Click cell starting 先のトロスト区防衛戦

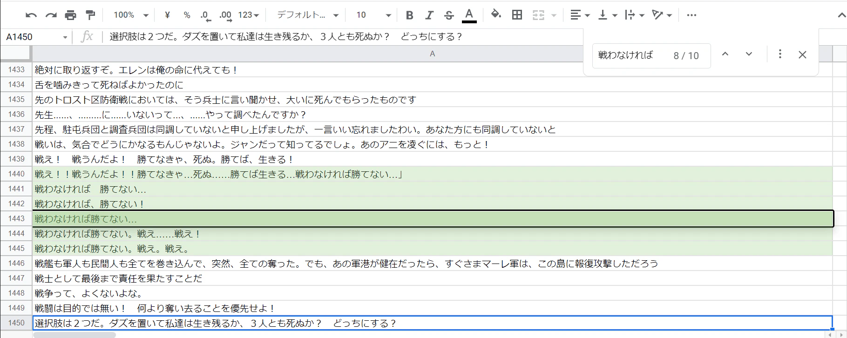tap(432, 100)
